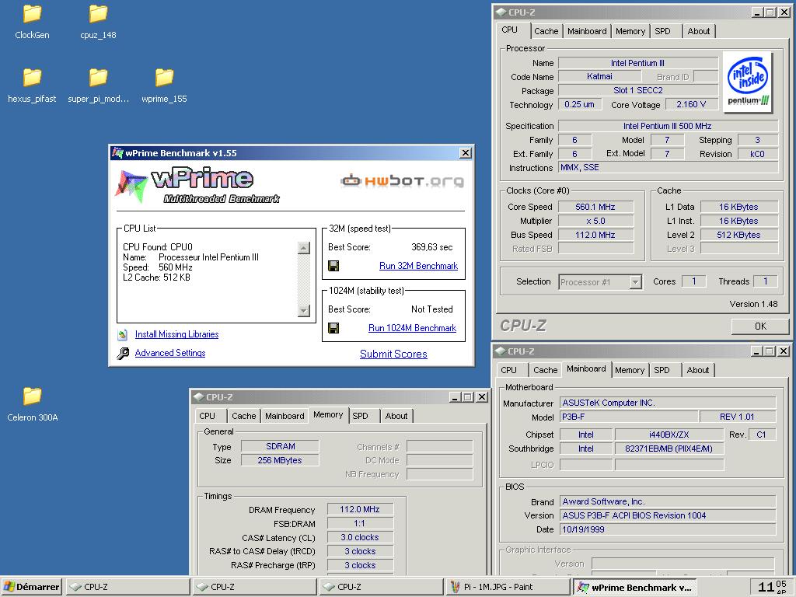
Task: Click the 256 MBytes memory size field
Action: 280,460
